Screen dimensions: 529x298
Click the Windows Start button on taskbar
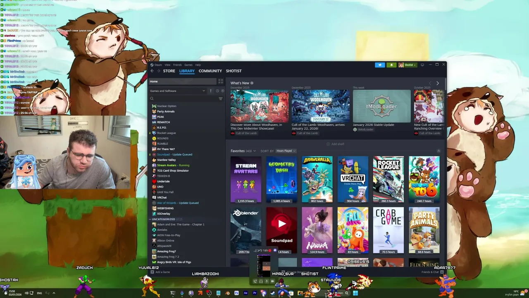click(355, 293)
